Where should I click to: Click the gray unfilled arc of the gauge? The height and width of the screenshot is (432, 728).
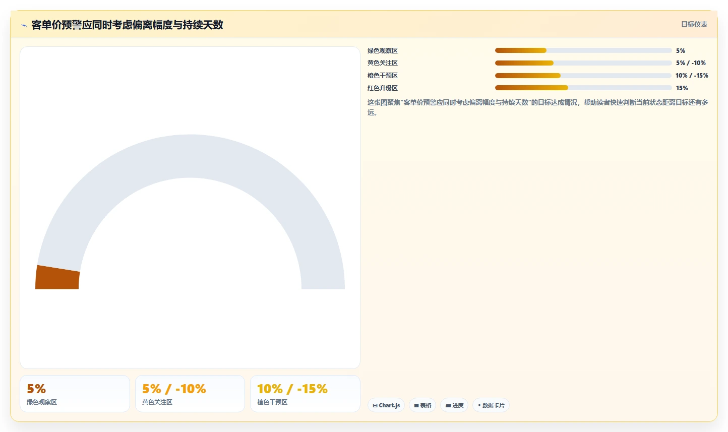(190, 156)
